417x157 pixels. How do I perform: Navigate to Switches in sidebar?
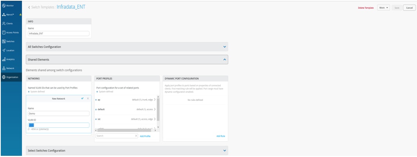coord(11,41)
